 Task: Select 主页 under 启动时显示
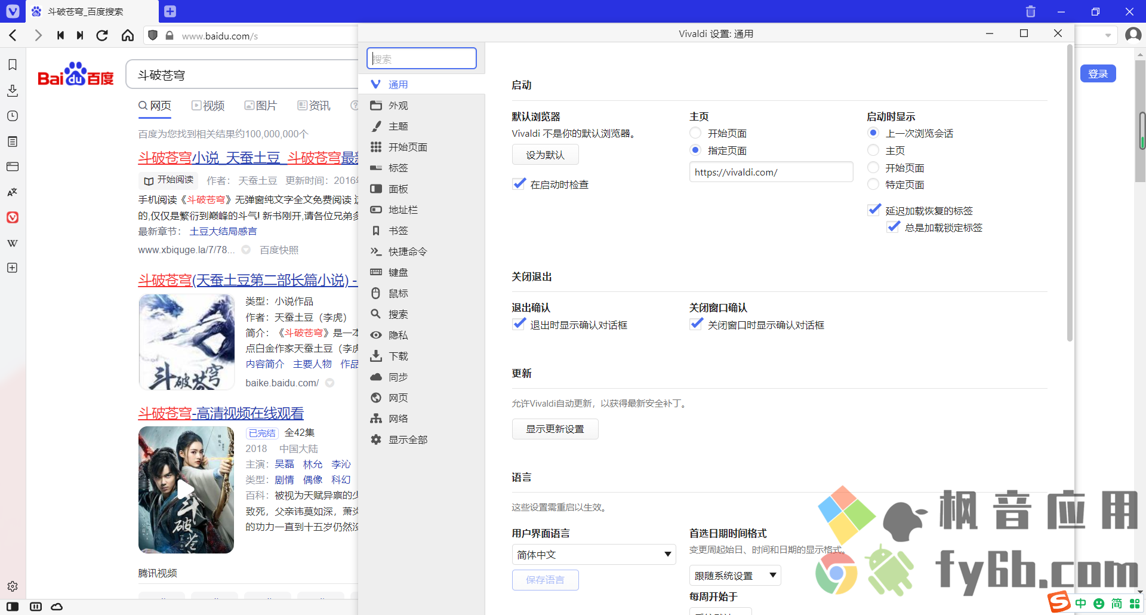[873, 150]
